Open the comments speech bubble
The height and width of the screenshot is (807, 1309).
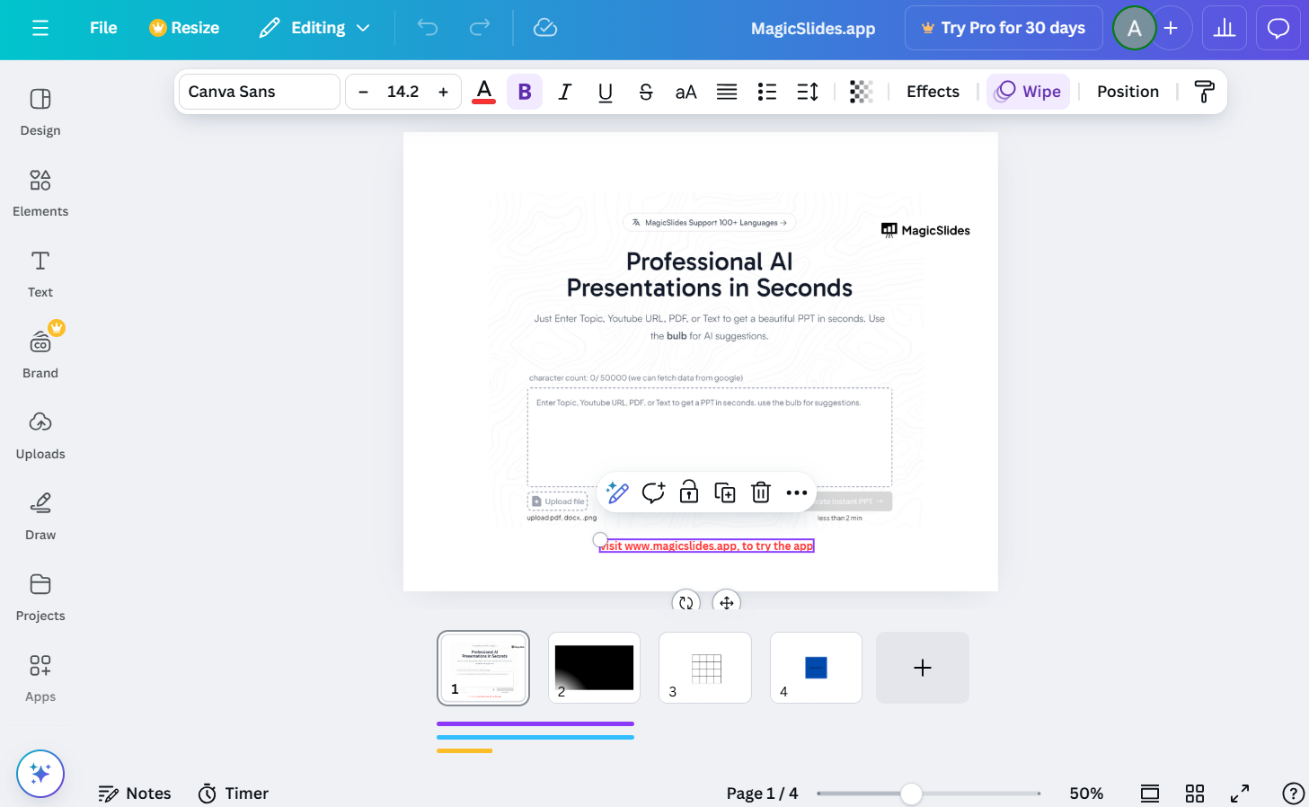[x=1278, y=28]
